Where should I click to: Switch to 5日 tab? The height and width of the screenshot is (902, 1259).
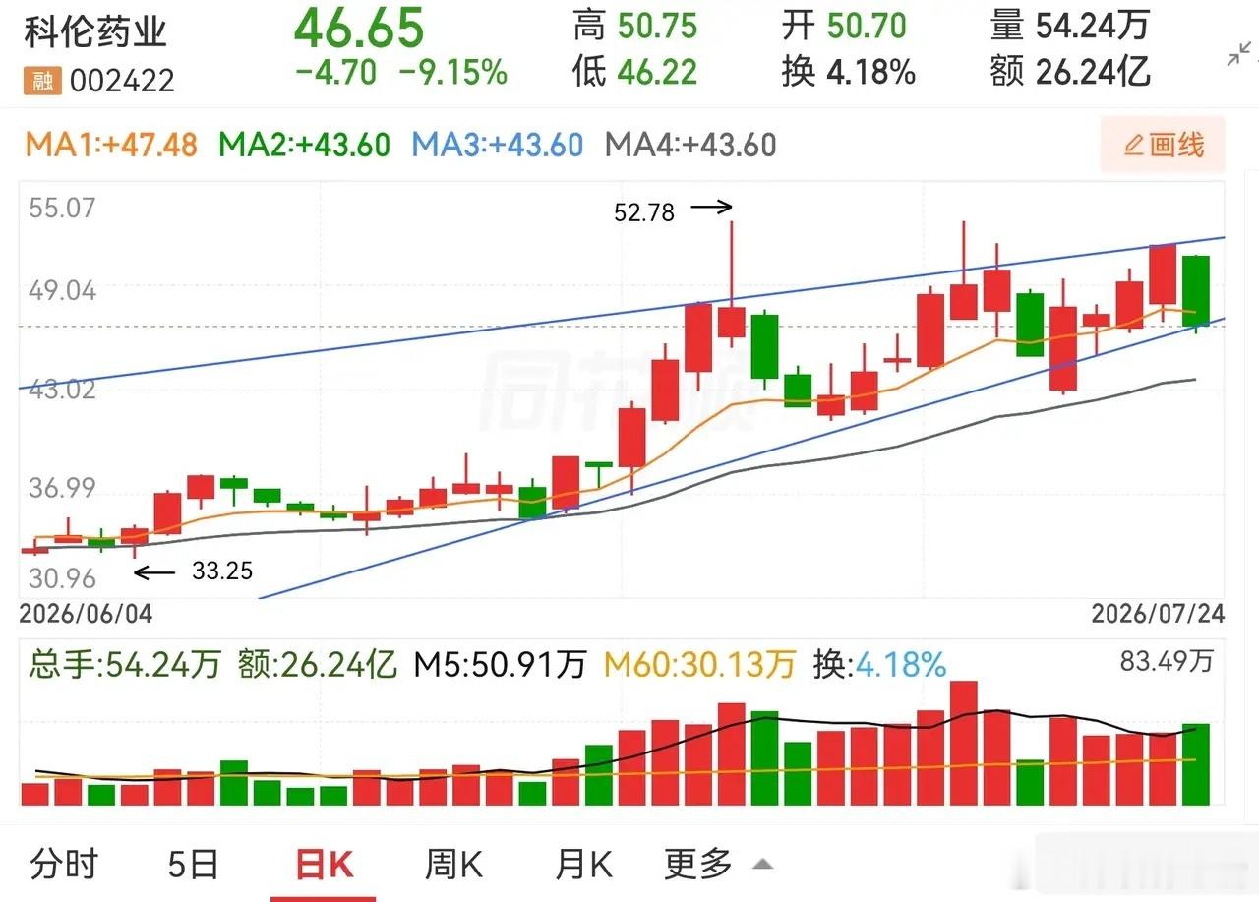click(193, 865)
